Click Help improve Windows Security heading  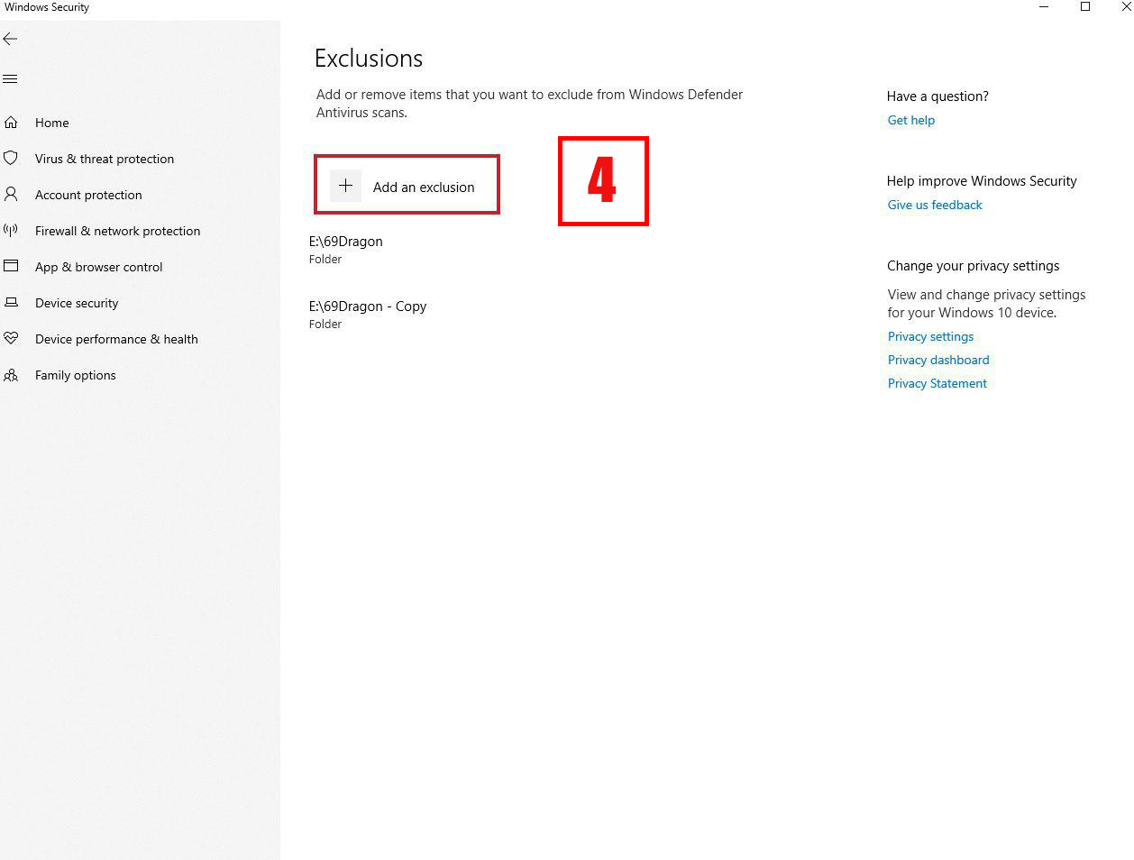point(982,181)
